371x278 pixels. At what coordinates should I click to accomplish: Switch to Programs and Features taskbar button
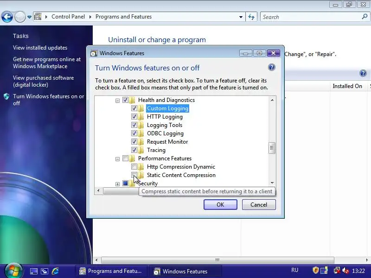pos(111,271)
